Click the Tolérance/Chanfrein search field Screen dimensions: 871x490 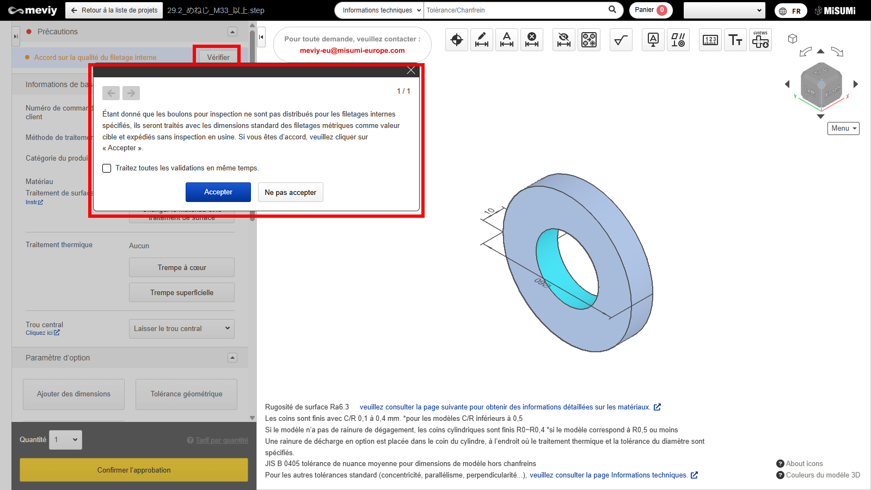coord(514,10)
